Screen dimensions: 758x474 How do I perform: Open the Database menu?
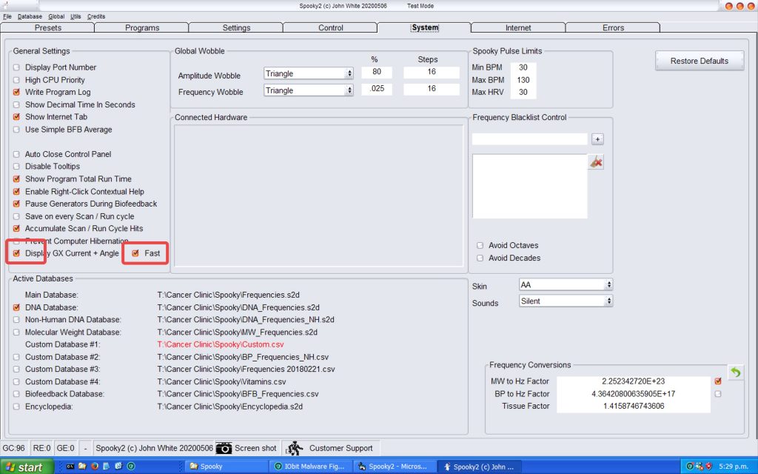click(30, 16)
